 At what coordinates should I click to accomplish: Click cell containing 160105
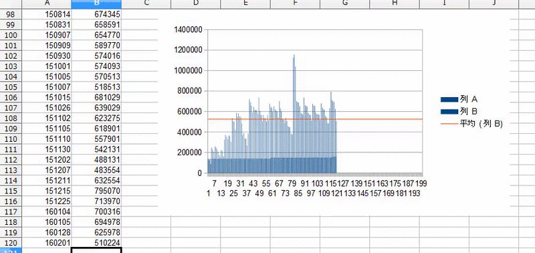coord(47,222)
